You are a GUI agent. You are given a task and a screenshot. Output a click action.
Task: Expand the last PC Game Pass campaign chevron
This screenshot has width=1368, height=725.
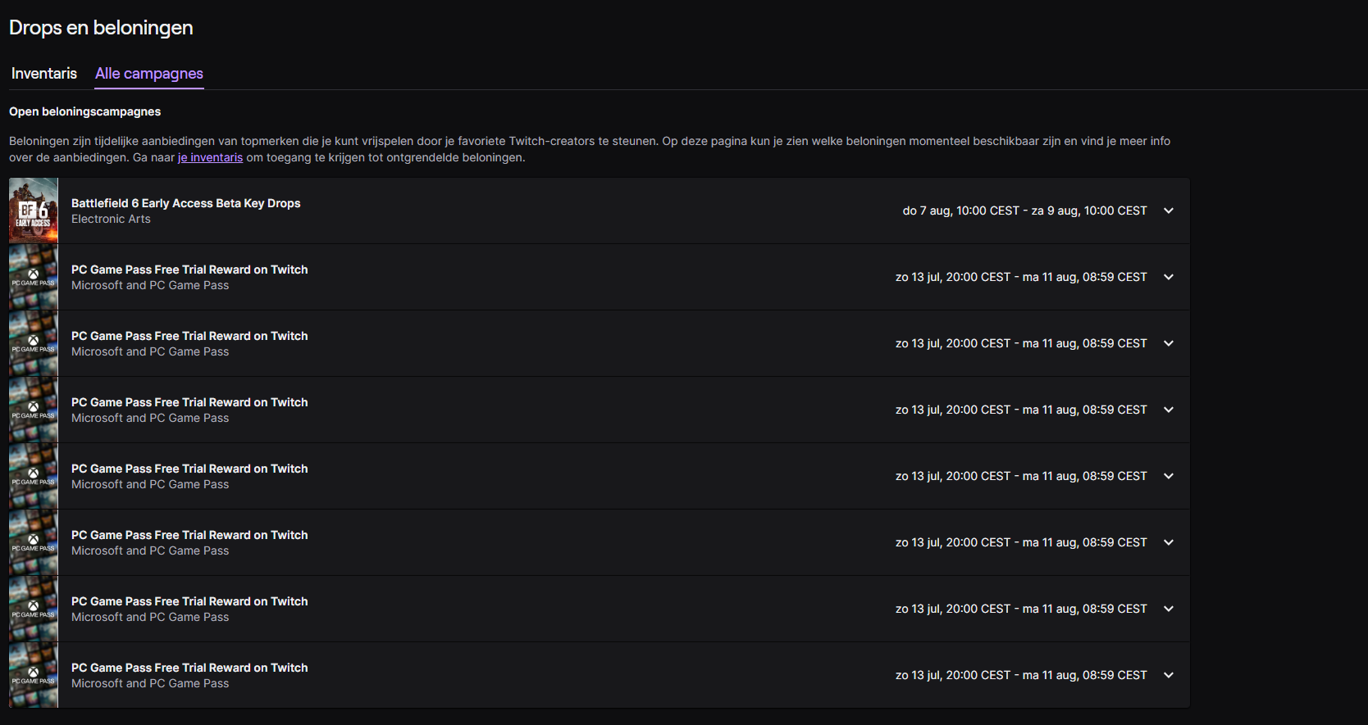point(1169,675)
